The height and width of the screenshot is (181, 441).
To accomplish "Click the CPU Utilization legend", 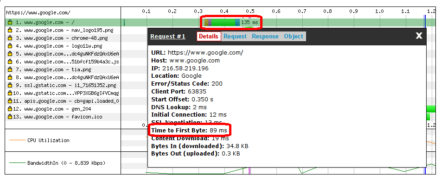I will 40,140.
